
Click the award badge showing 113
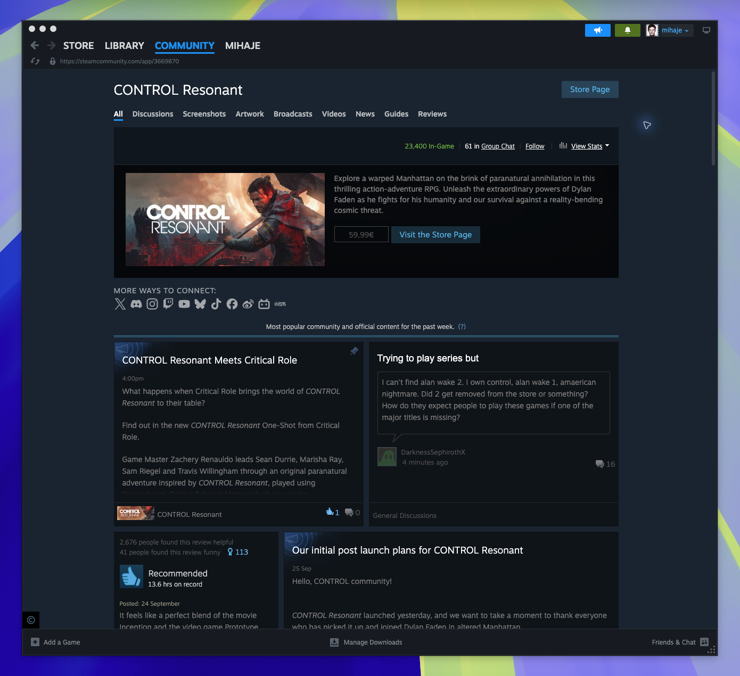click(x=237, y=552)
